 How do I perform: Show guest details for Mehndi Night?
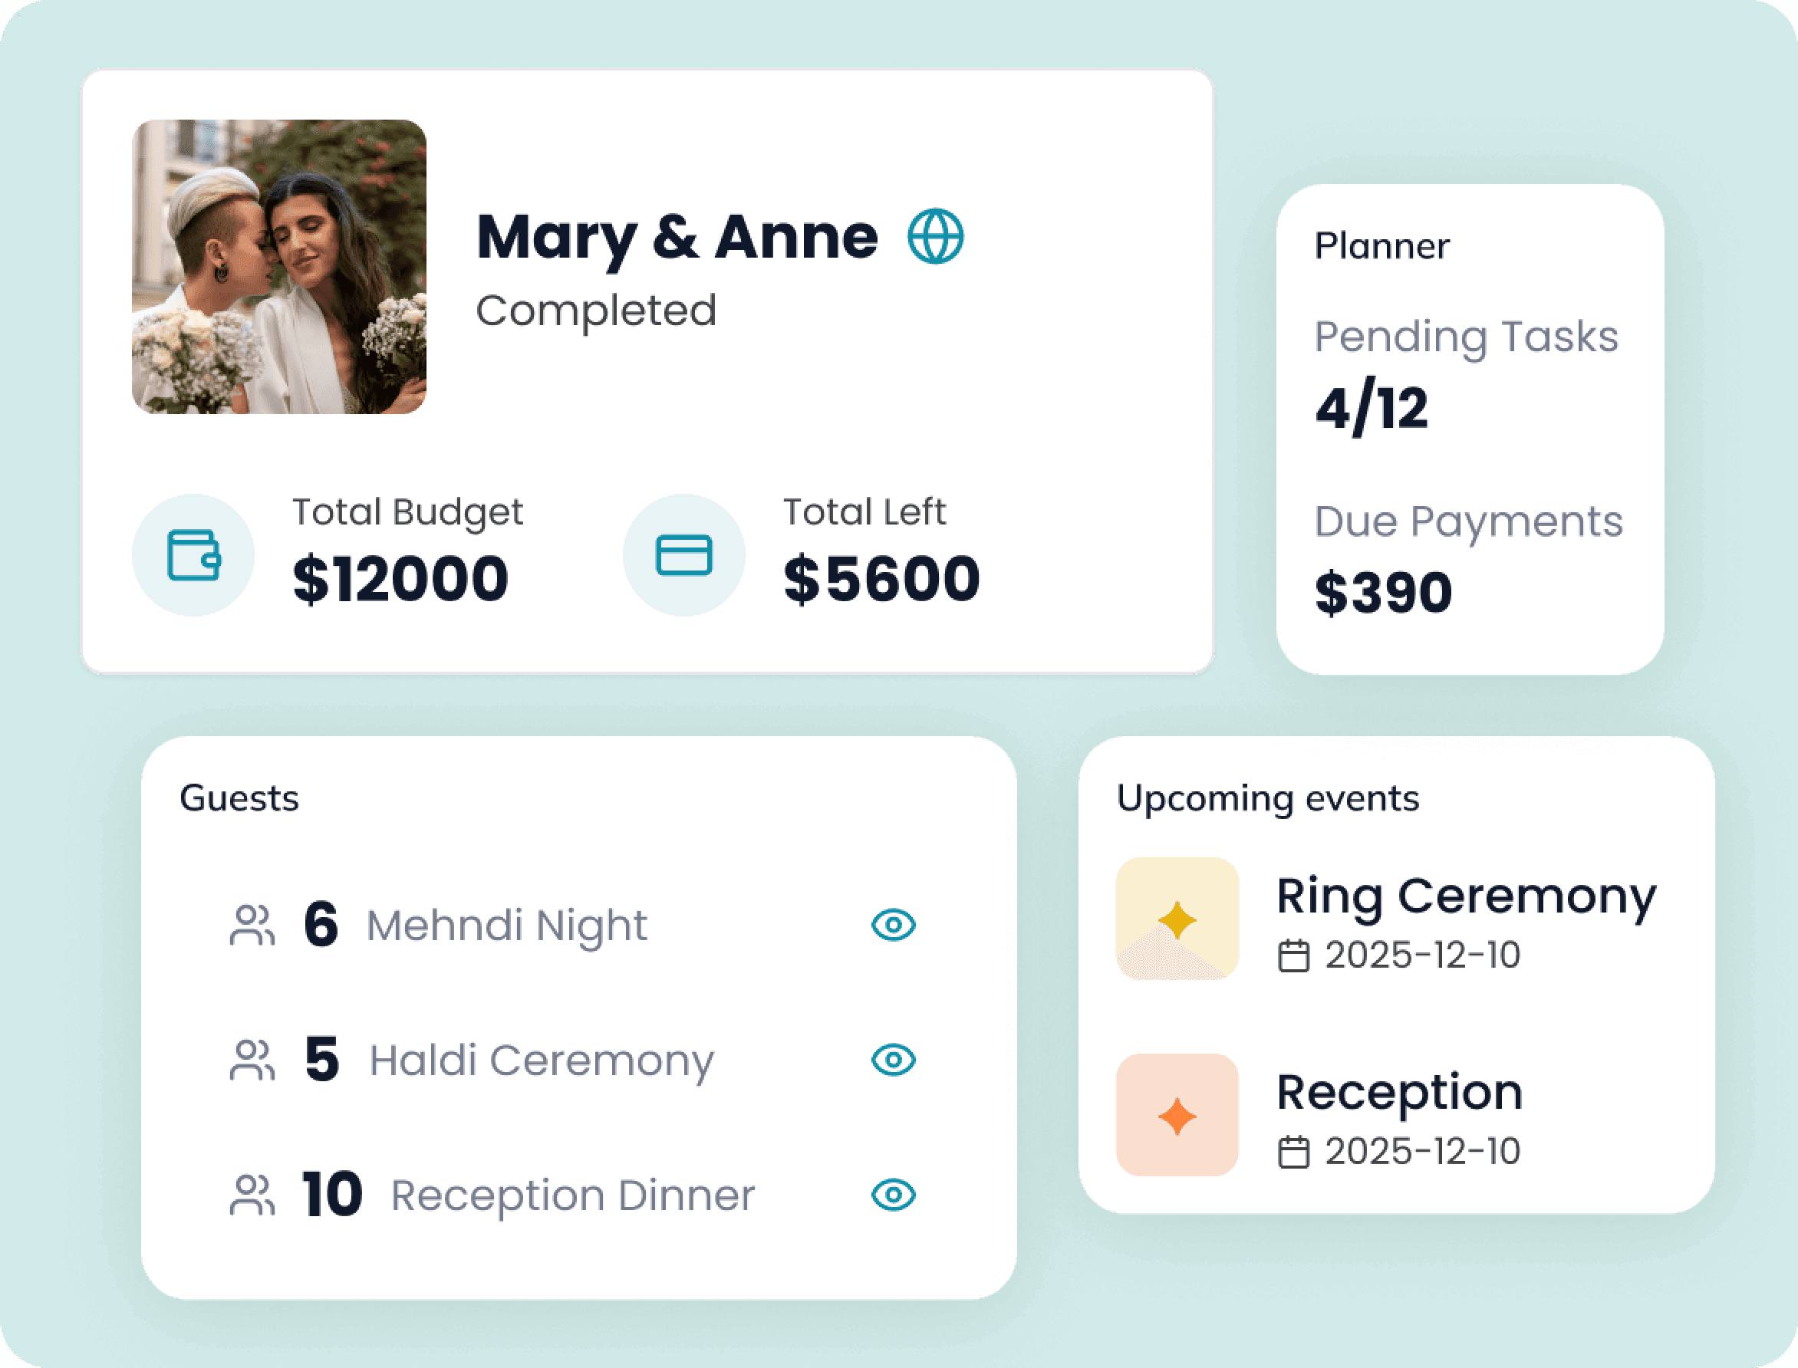click(894, 926)
